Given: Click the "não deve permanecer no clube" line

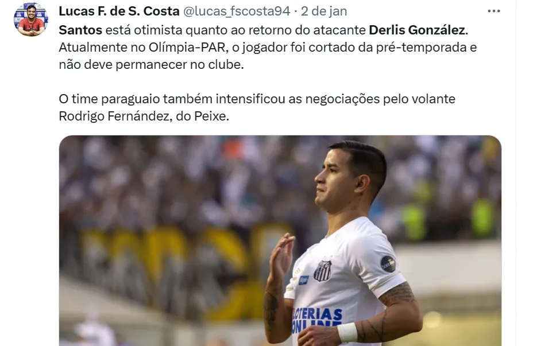Looking at the screenshot, I should click(x=151, y=64).
